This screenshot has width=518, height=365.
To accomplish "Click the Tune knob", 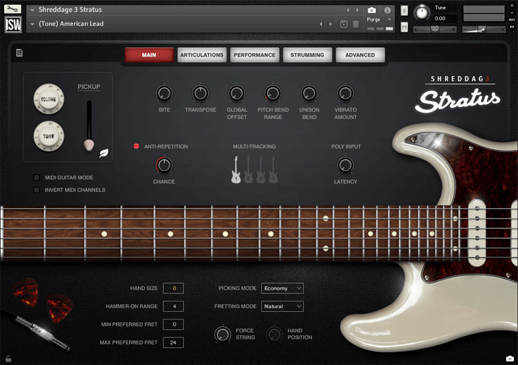I will [422, 13].
